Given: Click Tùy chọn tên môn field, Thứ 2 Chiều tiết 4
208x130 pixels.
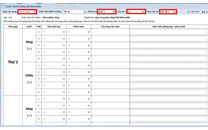Looking at the screenshot, I should coord(110,86).
